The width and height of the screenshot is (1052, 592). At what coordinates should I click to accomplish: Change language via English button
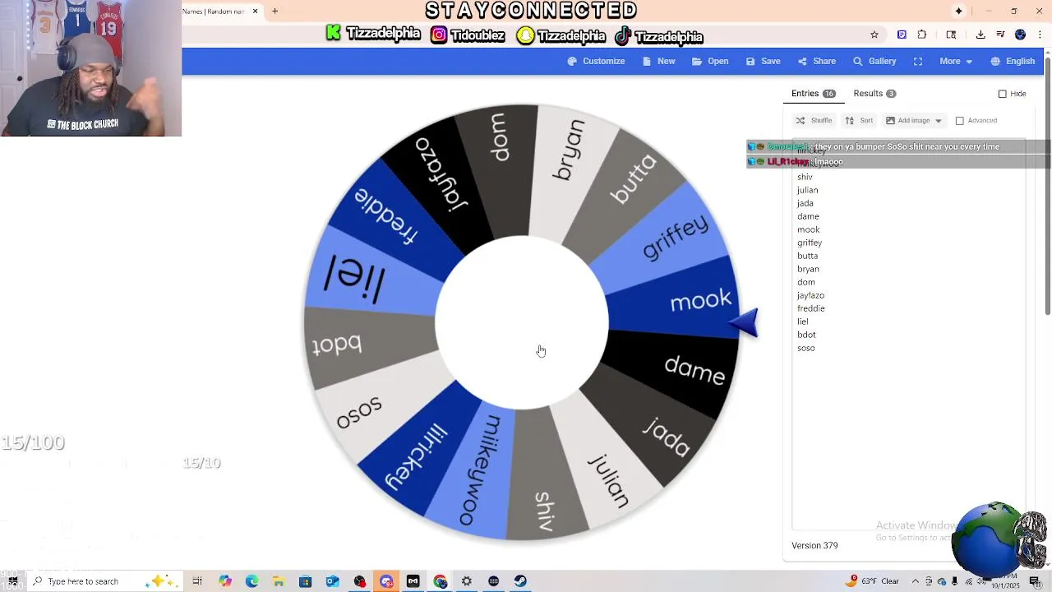click(1013, 61)
